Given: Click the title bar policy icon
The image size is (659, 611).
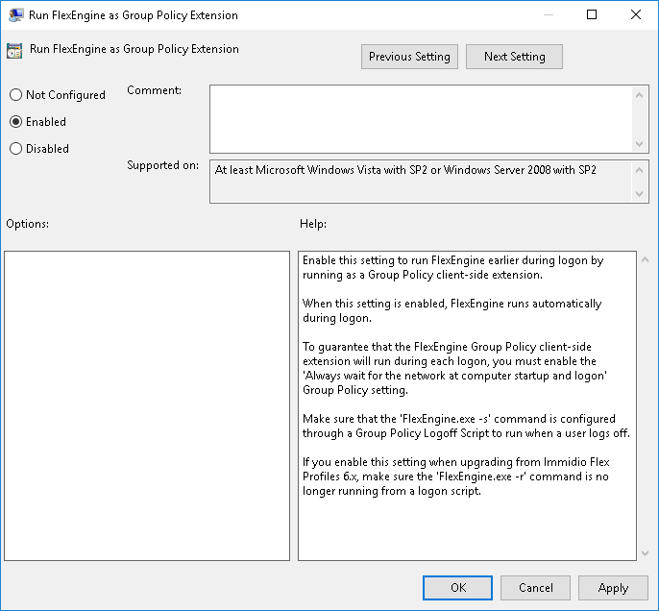Looking at the screenshot, I should (16, 15).
